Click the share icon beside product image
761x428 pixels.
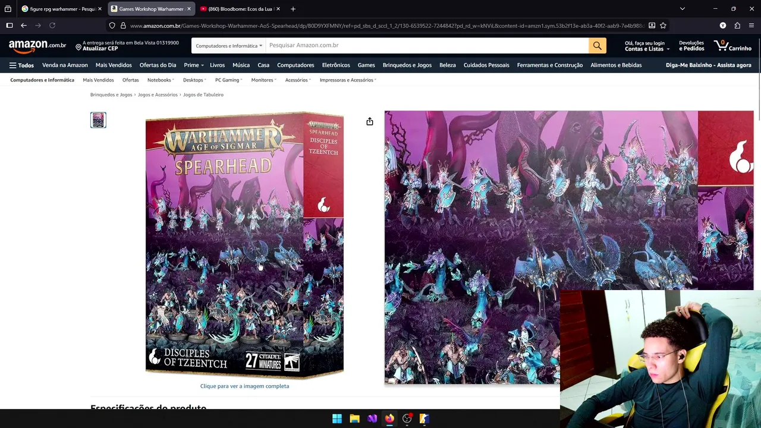click(370, 121)
